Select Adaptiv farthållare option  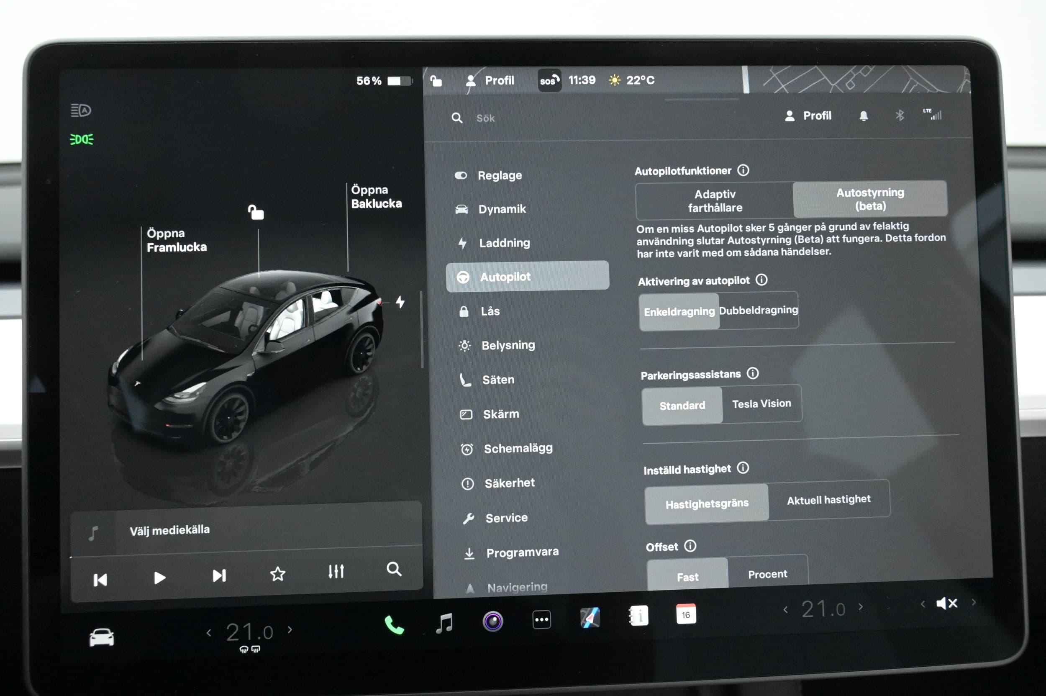pyautogui.click(x=715, y=200)
